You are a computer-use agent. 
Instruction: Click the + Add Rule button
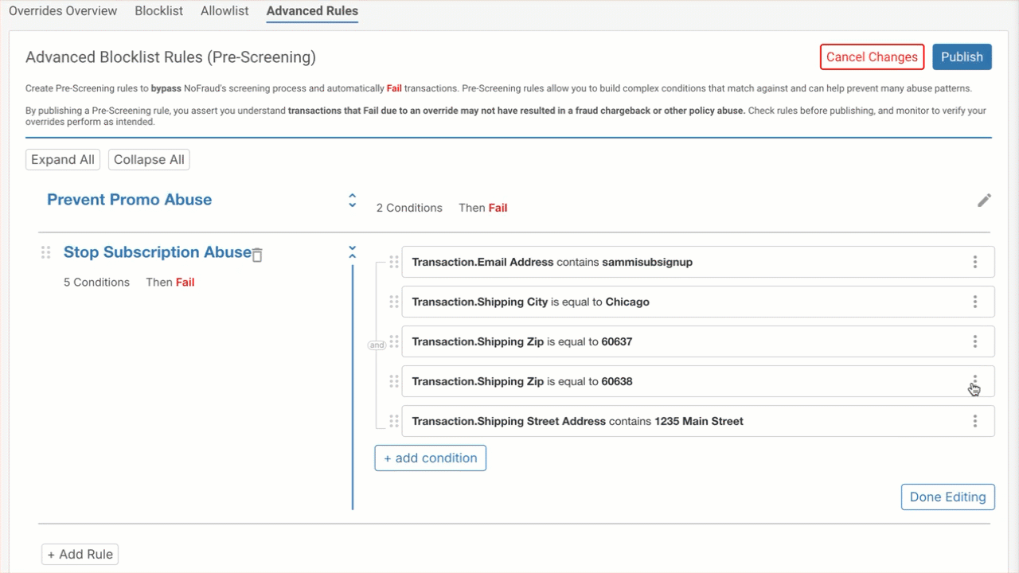[80, 554]
